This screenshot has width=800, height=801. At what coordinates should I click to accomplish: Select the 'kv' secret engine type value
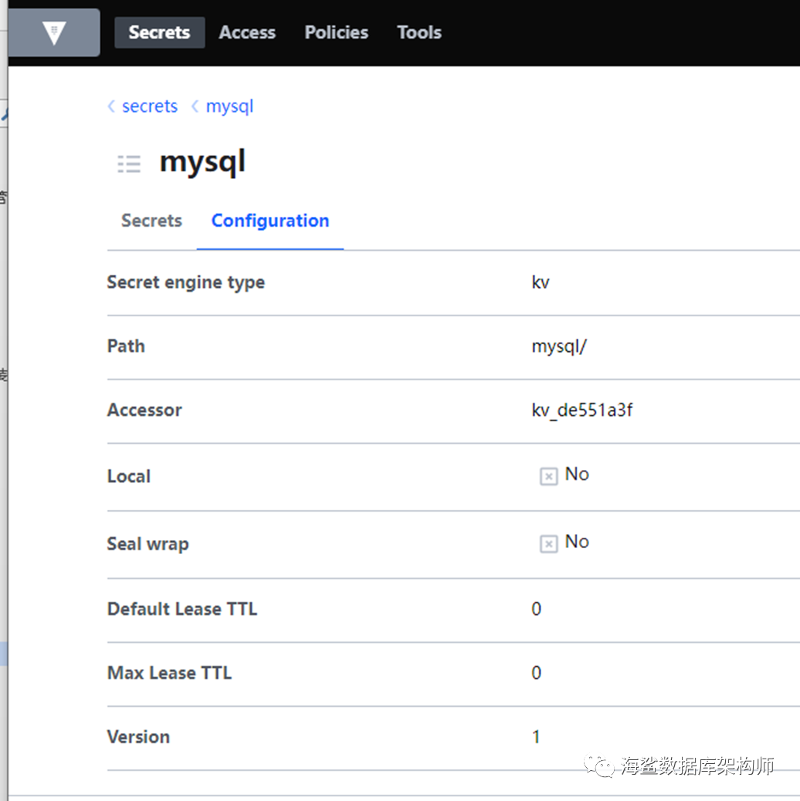(x=541, y=282)
